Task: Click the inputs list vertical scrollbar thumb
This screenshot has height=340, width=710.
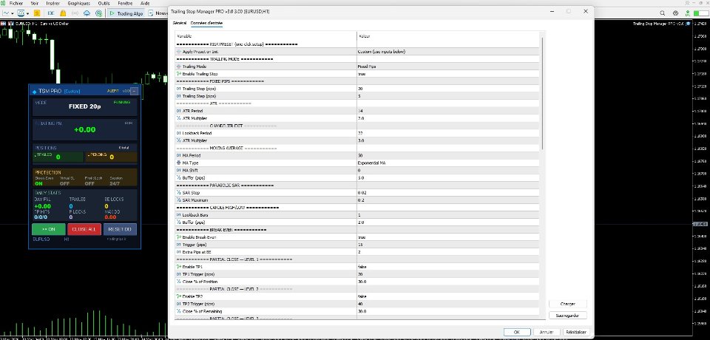Action: tap(542, 94)
